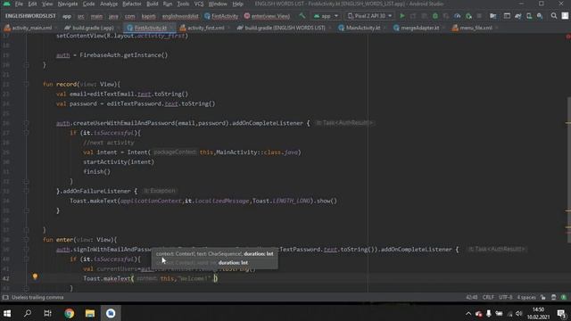Viewport: 571px width, 321px height.
Task: Switch to the build.gradle (app) tab
Action: pyautogui.click(x=89, y=28)
